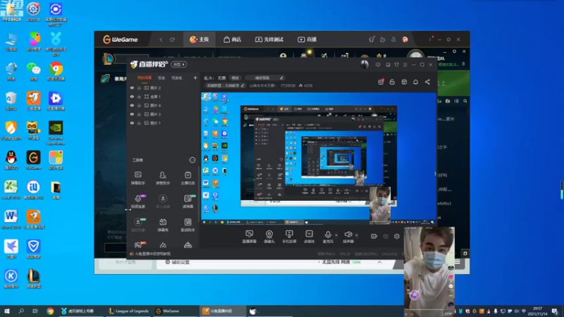Switch to the WeGame 直播 tab
The height and width of the screenshot is (317, 564).
coord(307,39)
